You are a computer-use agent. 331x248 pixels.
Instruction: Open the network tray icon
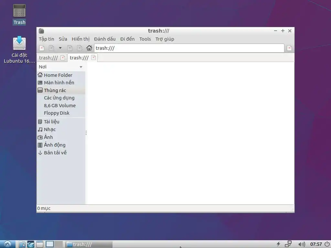[x=288, y=244]
